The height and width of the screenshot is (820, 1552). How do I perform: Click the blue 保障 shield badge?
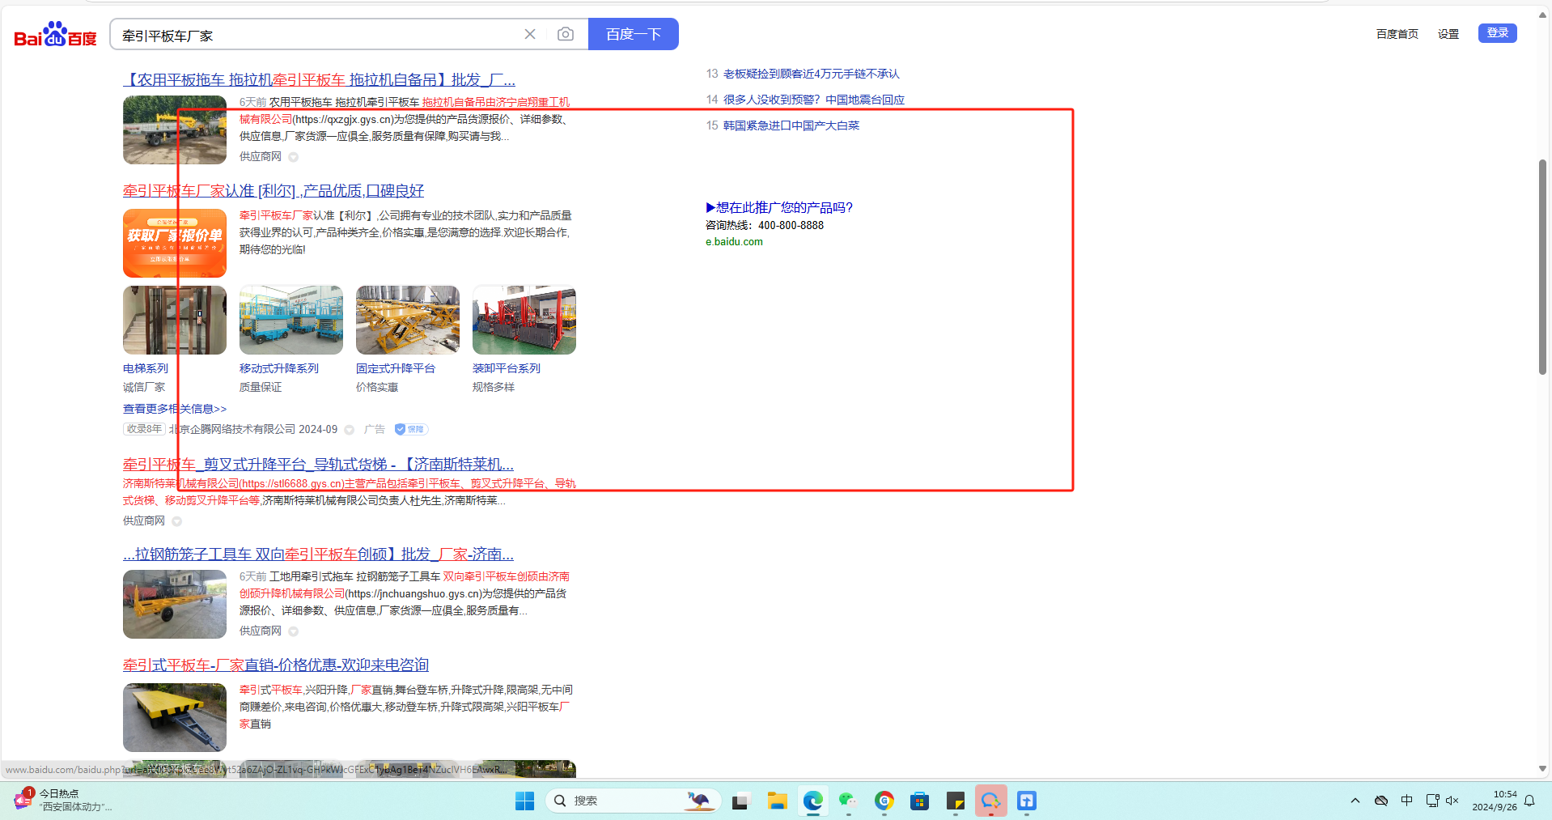(411, 429)
